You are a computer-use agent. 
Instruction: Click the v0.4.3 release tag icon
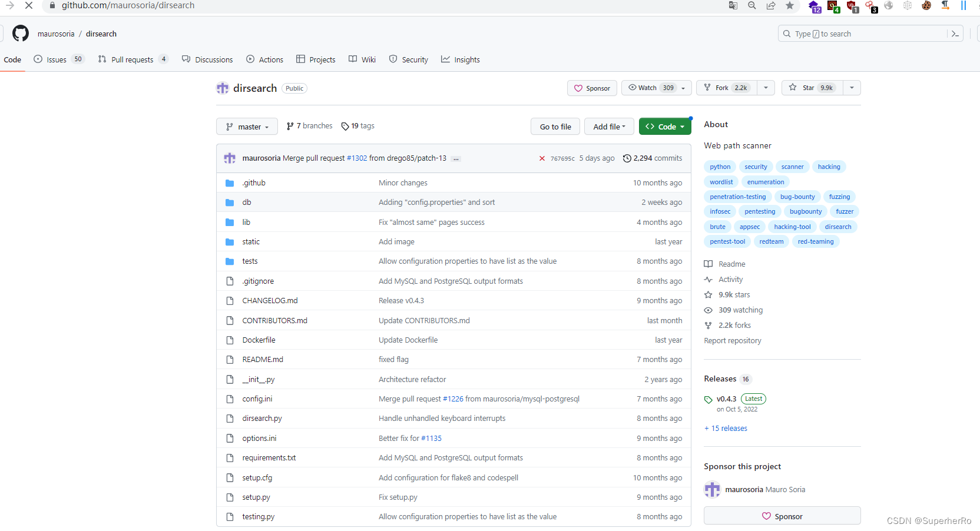pos(708,400)
